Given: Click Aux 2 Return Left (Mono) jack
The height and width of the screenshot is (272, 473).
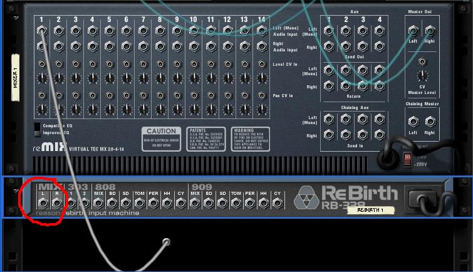Looking at the screenshot, I should 346,70.
